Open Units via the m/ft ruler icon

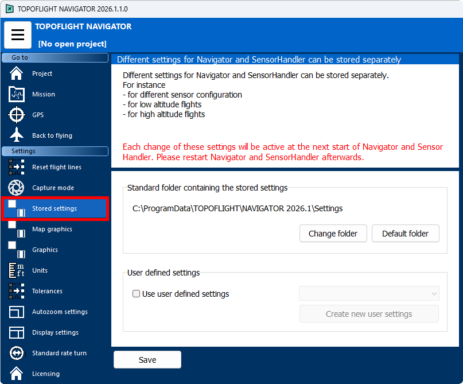17,270
